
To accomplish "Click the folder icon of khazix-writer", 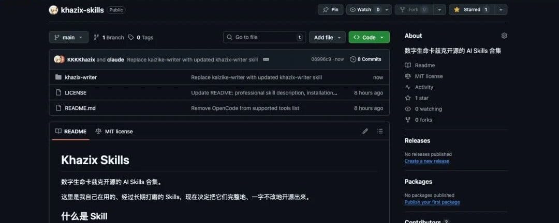I will 58,77.
